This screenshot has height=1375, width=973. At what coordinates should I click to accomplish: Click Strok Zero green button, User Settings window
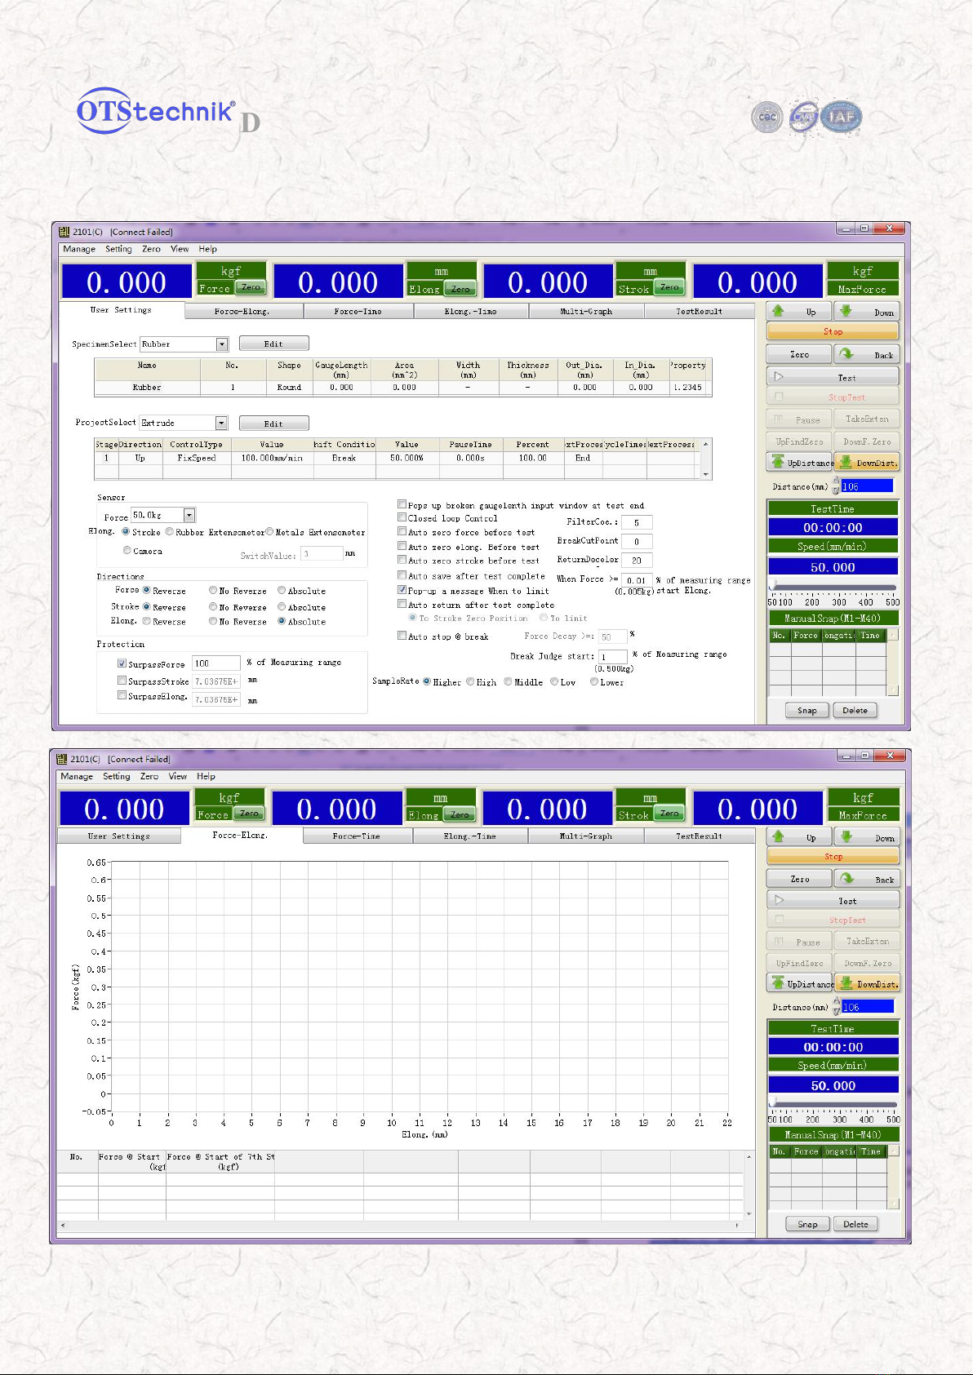point(669,287)
